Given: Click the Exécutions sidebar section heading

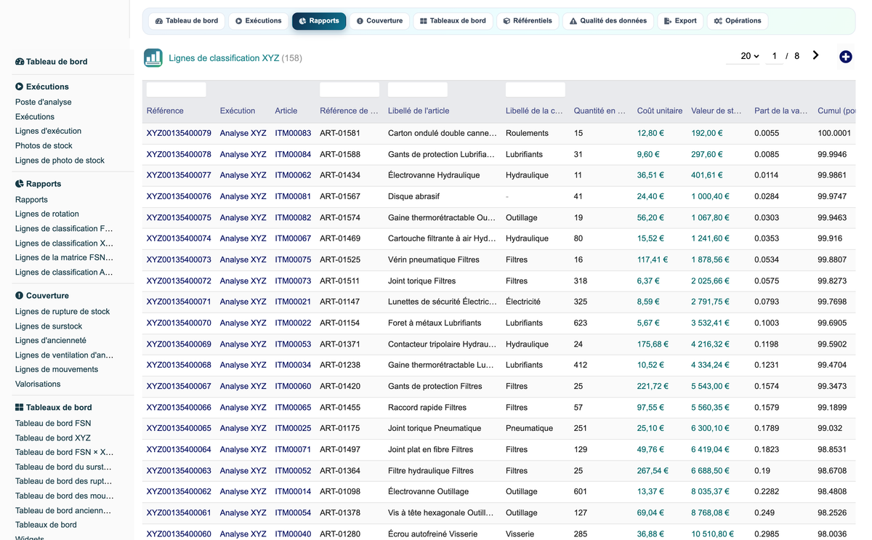Looking at the screenshot, I should 42,86.
